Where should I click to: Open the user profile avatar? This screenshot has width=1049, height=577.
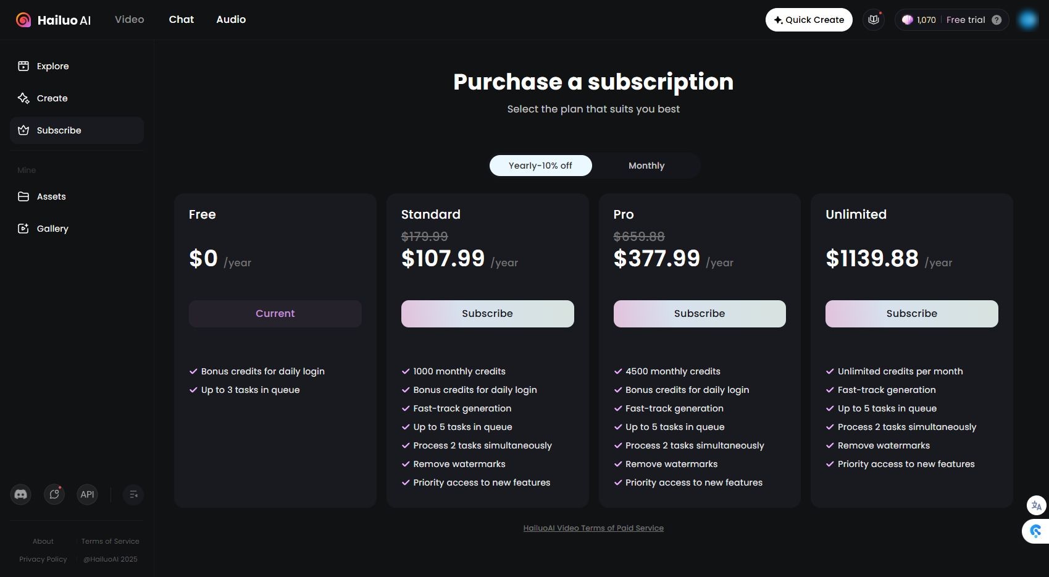tap(1028, 20)
